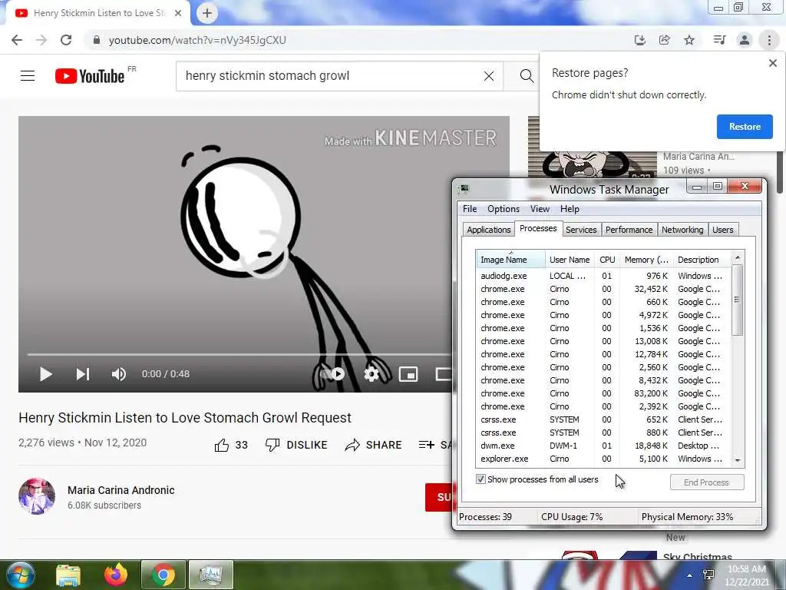Open a new Chrome tab
The width and height of the screenshot is (786, 590).
click(x=207, y=13)
